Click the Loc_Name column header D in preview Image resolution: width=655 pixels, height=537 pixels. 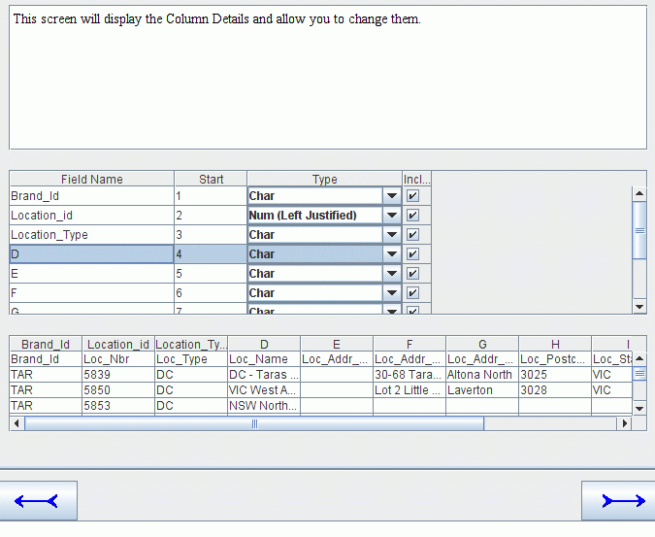[x=264, y=344]
